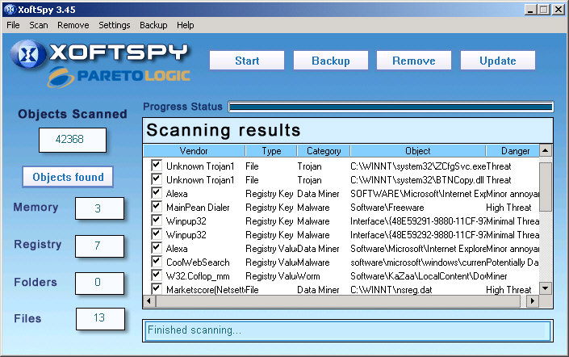This screenshot has height=357, width=569.
Task: Minimize the XoftSpy window
Action: (530, 10)
